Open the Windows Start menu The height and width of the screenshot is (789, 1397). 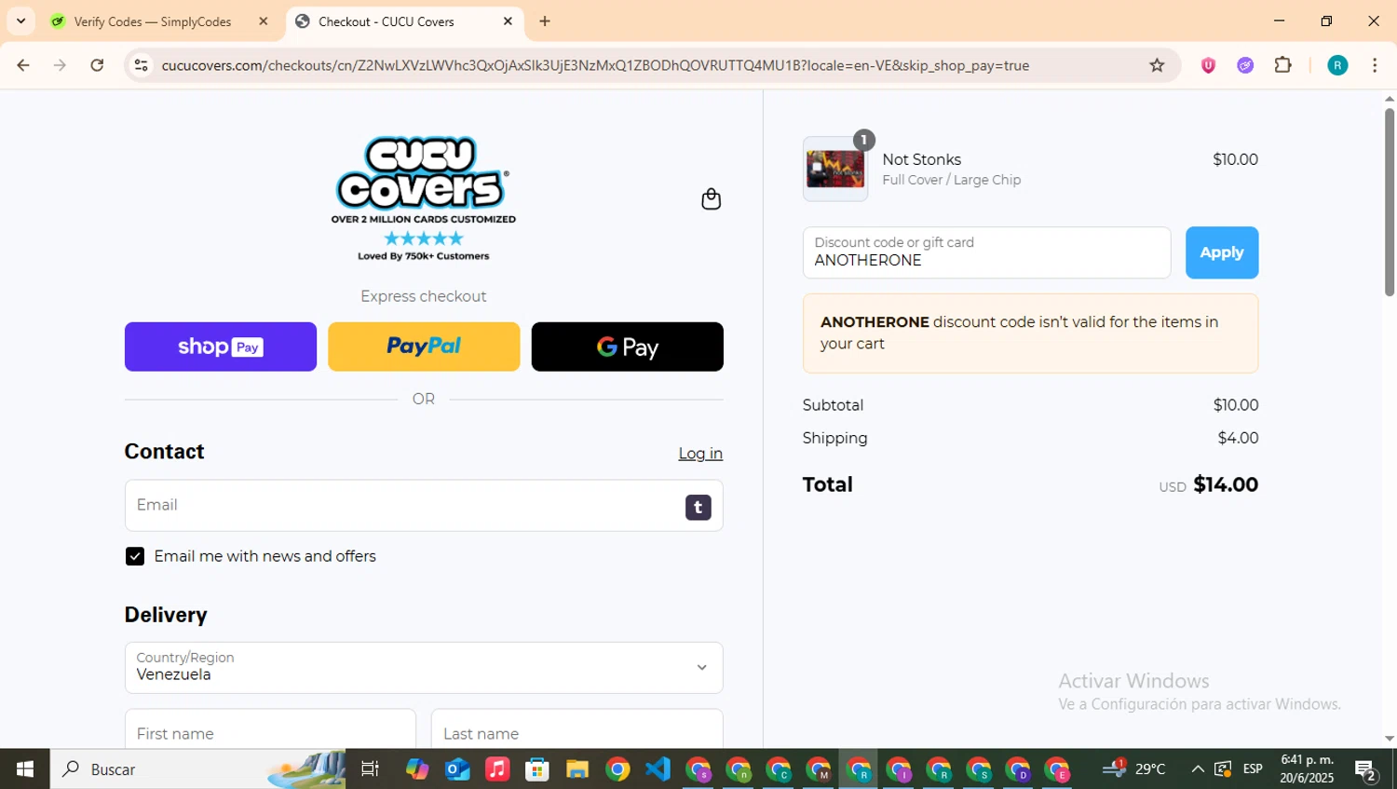(x=25, y=769)
